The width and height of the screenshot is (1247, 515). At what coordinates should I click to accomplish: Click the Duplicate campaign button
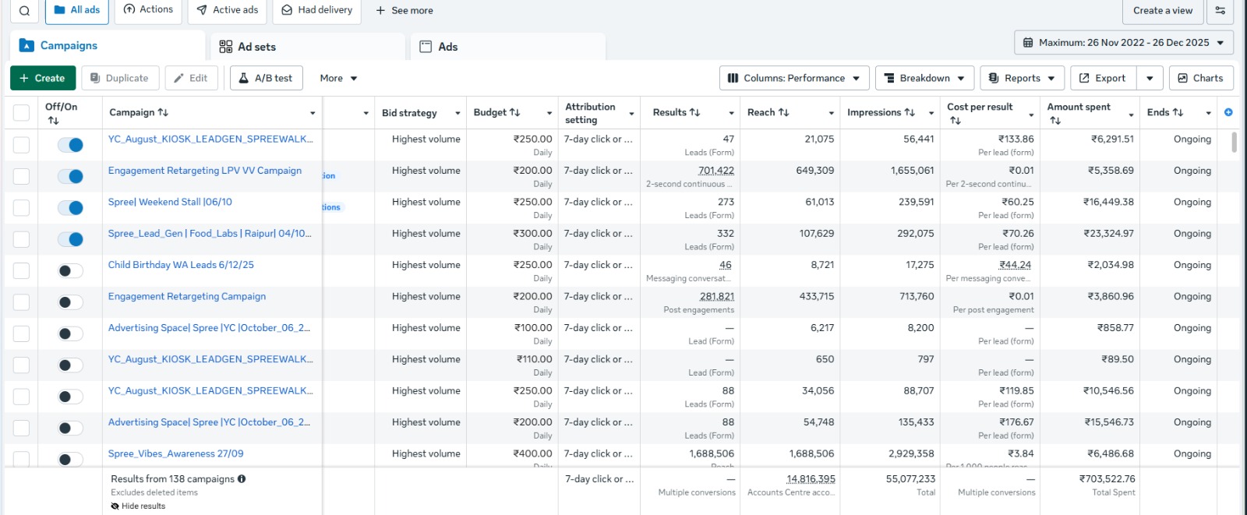120,79
